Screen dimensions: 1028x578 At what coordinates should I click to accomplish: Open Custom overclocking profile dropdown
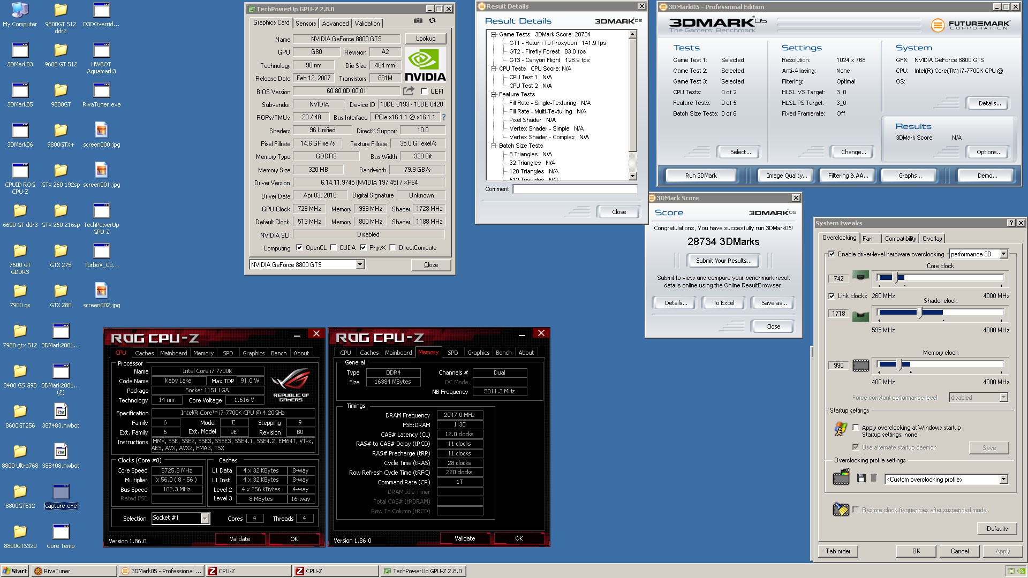point(1003,480)
